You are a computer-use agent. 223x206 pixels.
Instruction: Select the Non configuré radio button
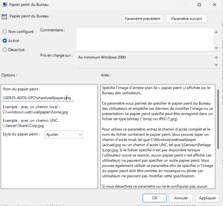point(5,32)
